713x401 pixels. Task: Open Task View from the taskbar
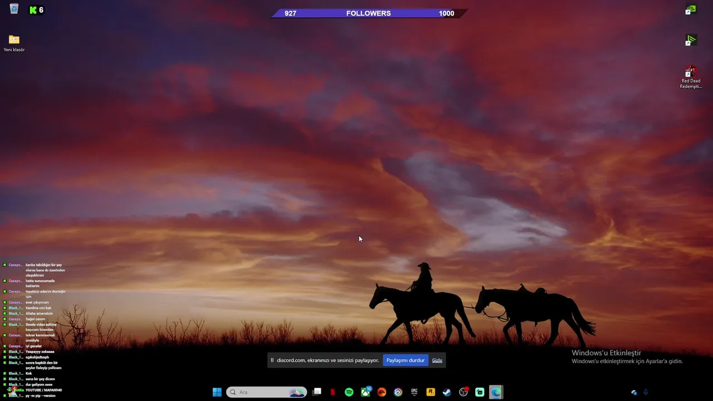coord(317,392)
